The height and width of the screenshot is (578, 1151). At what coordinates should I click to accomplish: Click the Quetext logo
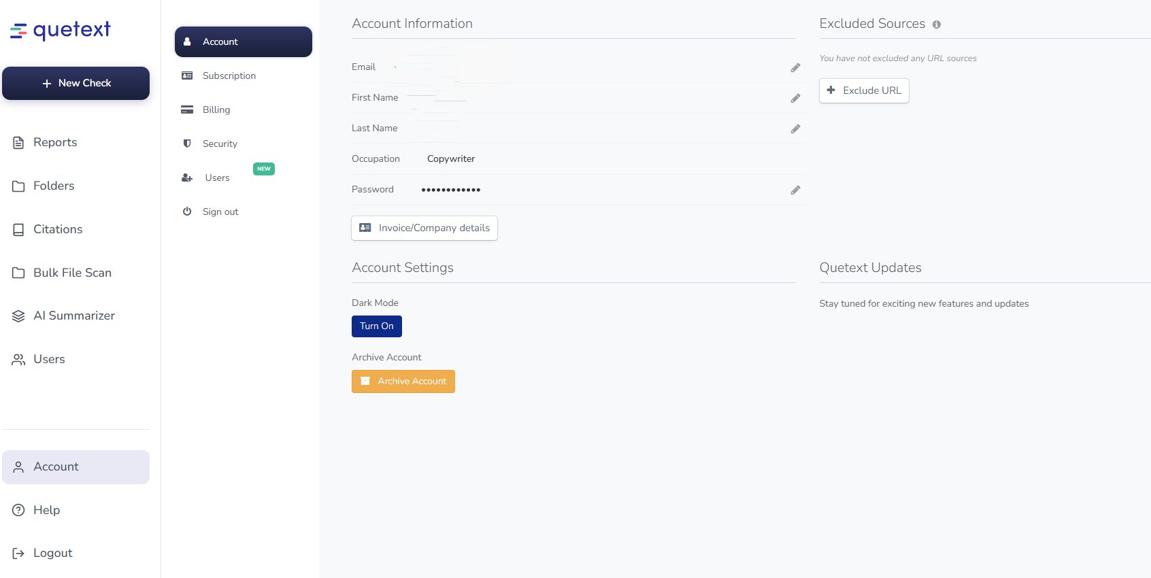pos(61,31)
